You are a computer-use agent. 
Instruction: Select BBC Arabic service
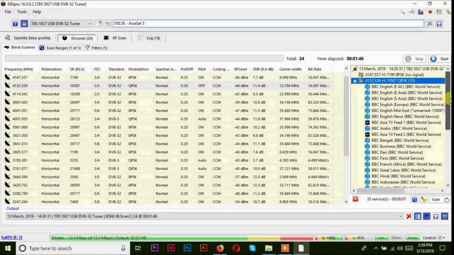tap(399, 129)
